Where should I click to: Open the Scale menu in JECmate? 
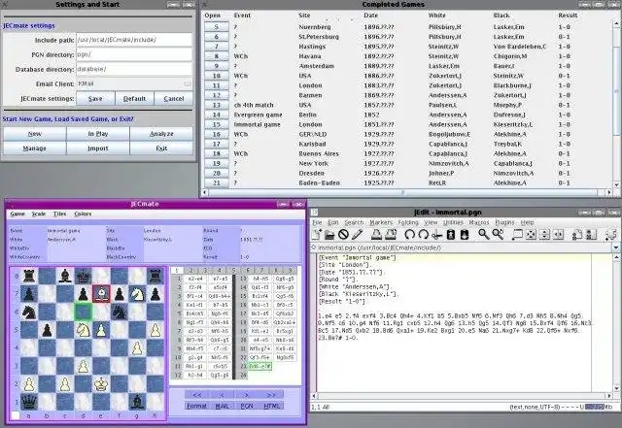pos(39,214)
